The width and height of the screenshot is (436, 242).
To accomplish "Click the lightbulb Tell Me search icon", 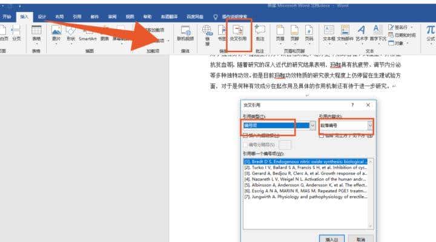I will click(215, 17).
